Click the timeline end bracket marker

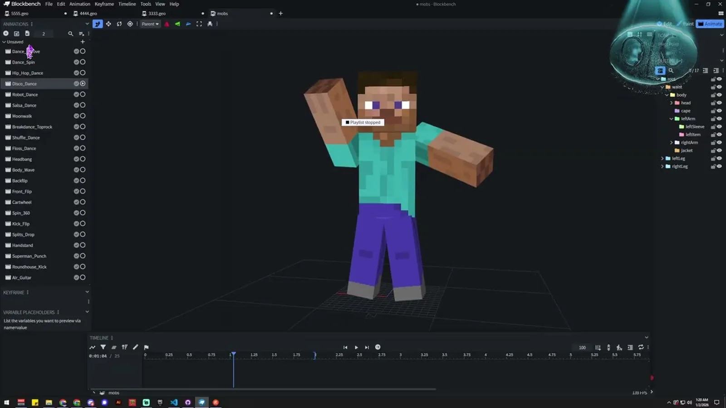pyautogui.click(x=315, y=355)
